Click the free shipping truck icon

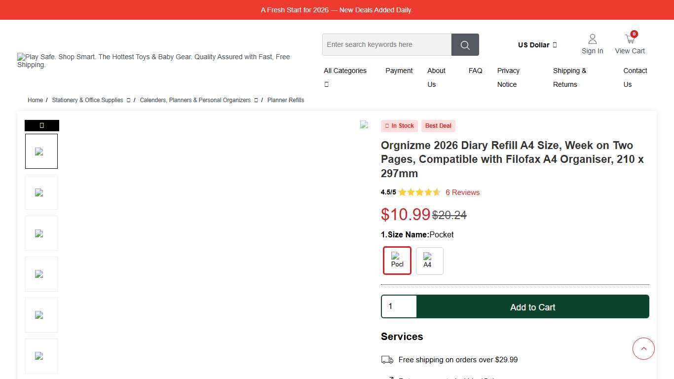pyautogui.click(x=388, y=360)
